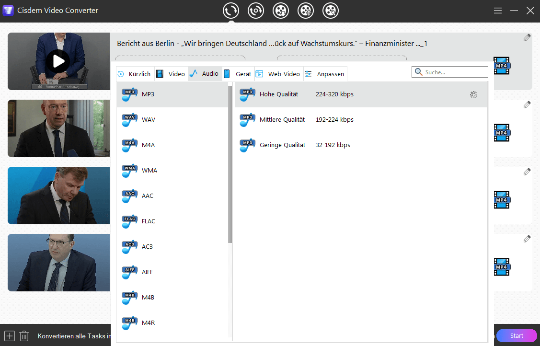Select AC3 format in the list
540x346 pixels.
click(172, 247)
